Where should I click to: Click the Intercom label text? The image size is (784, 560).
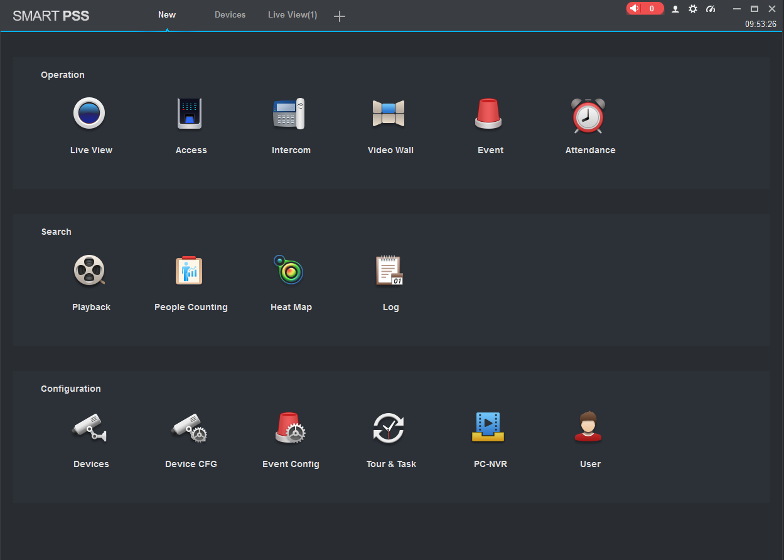tap(291, 150)
